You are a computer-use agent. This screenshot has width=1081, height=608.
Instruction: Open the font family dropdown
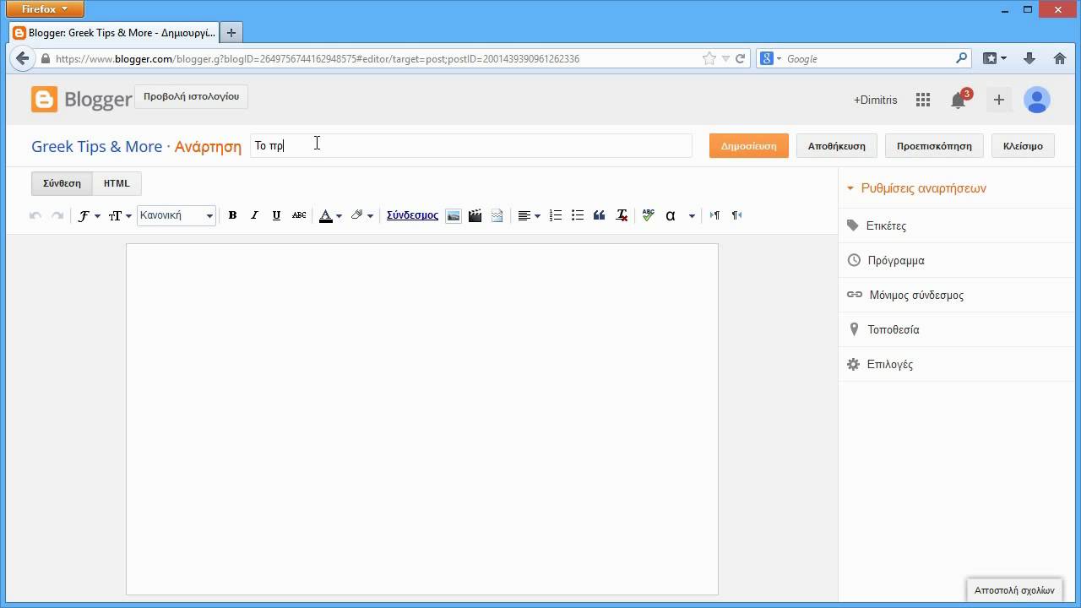click(x=88, y=215)
